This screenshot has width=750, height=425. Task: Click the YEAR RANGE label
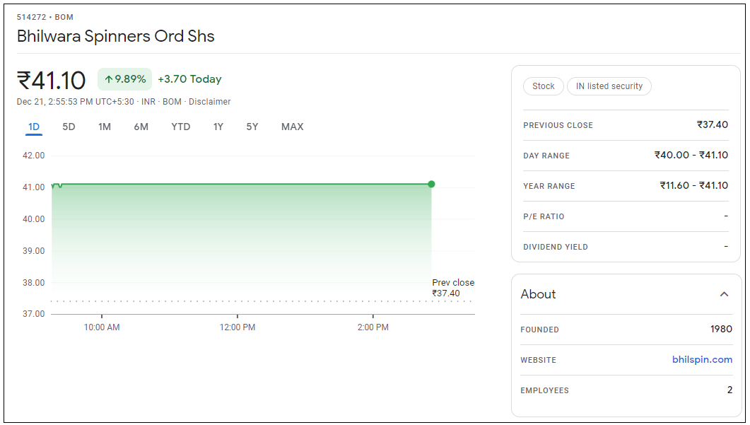(x=549, y=186)
